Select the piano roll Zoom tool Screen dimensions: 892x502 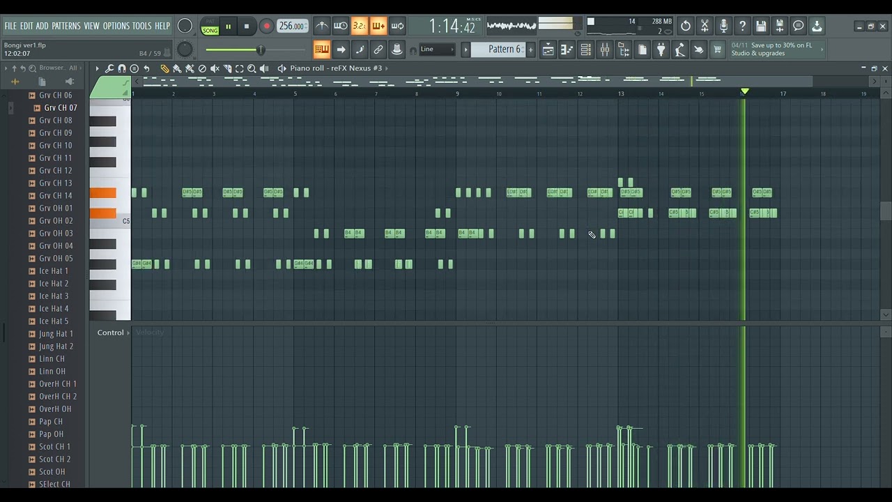tap(252, 68)
